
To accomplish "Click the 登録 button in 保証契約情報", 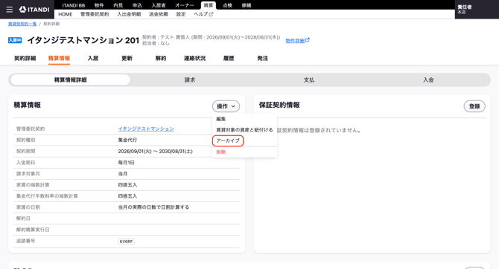I will (474, 106).
